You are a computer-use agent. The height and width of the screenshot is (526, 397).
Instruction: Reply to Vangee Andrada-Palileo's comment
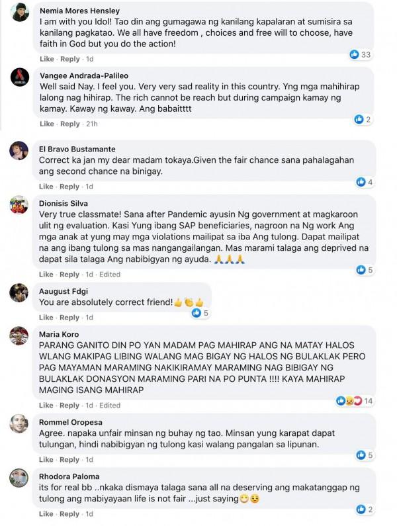click(x=70, y=124)
